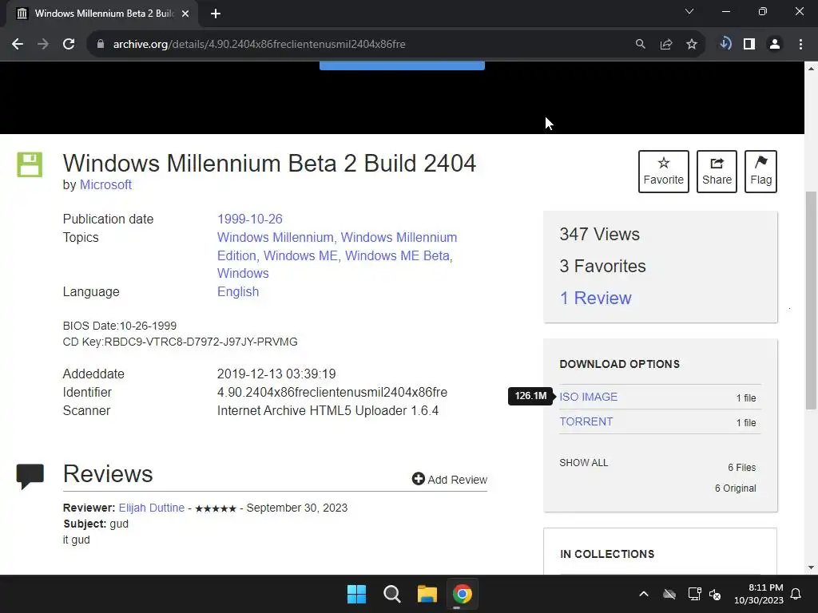Open the Windows ME Beta topic link

coord(397,256)
